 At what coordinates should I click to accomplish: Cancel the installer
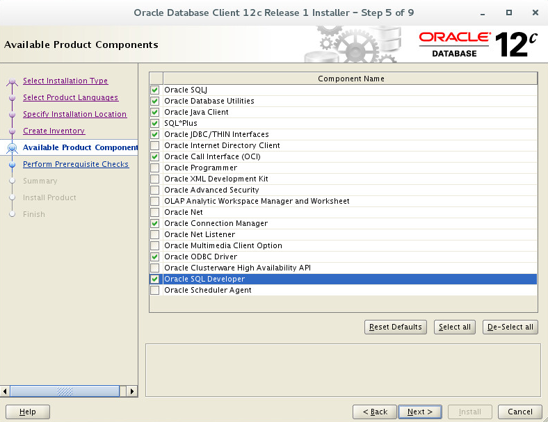[x=519, y=412]
